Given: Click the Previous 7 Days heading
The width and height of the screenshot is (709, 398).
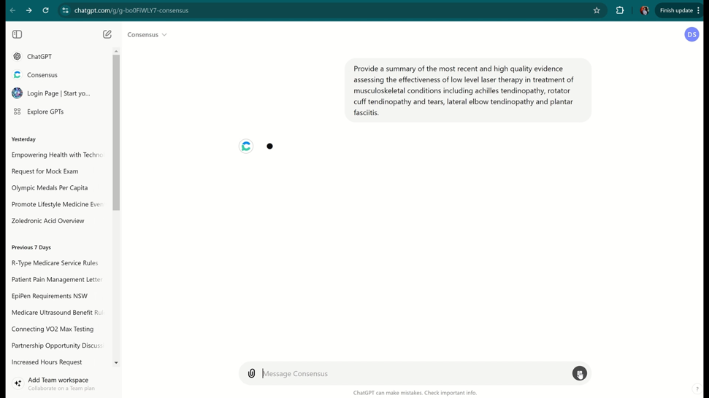Looking at the screenshot, I should [x=31, y=247].
